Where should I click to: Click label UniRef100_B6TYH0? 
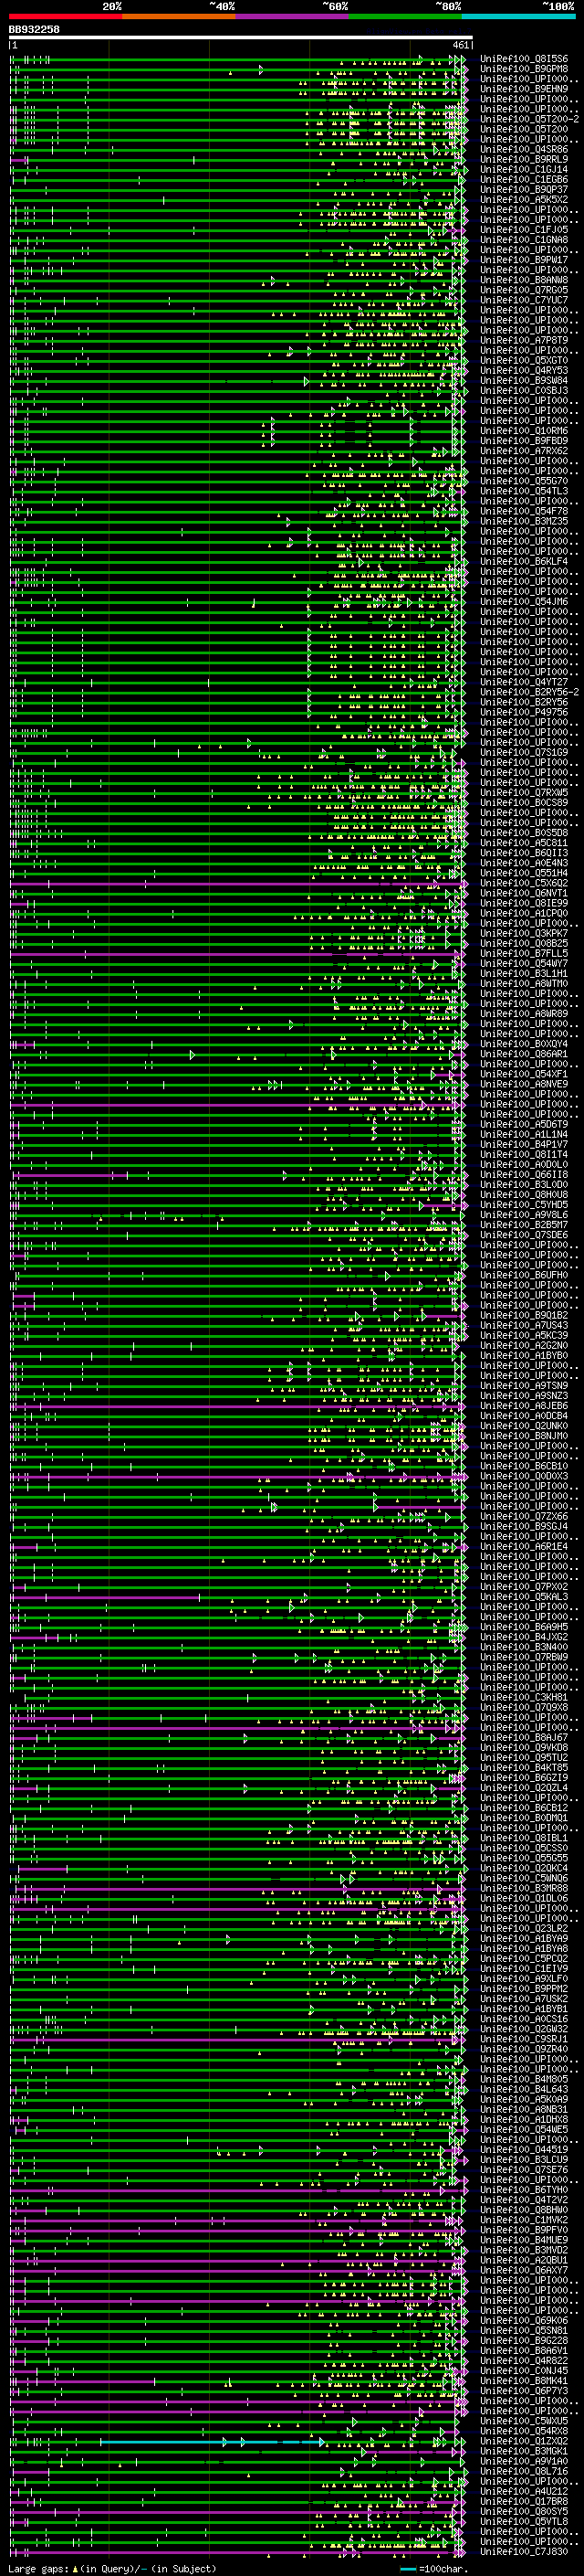pos(524,2189)
